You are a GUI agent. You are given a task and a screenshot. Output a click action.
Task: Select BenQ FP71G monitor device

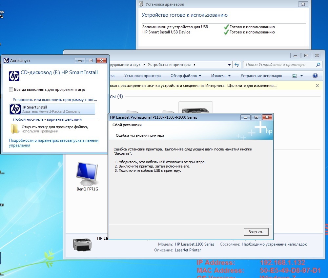pyautogui.click(x=87, y=176)
